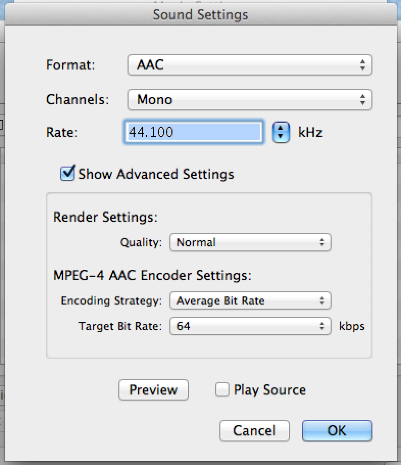Enable the Play Source checkbox
The width and height of the screenshot is (401, 465).
click(x=222, y=389)
